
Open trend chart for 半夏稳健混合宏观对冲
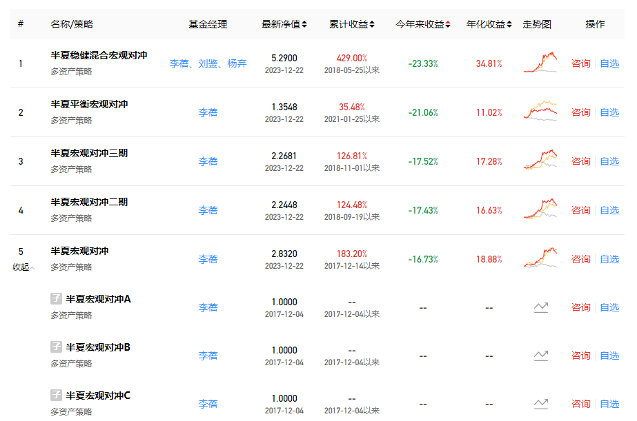click(540, 63)
